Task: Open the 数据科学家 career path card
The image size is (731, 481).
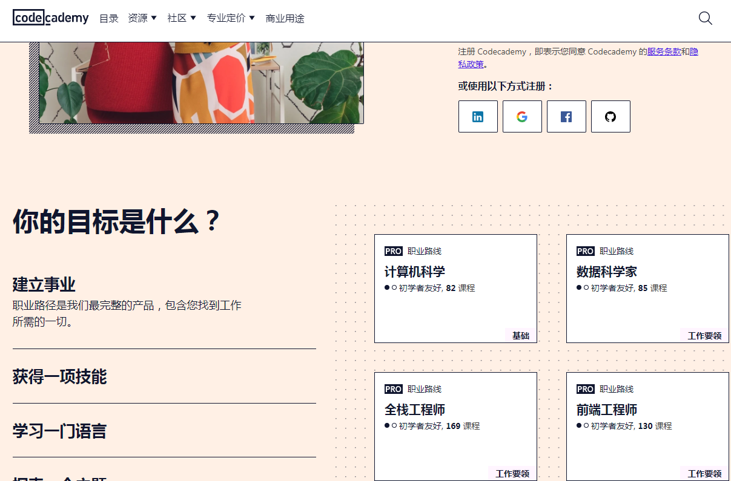Action: [647, 289]
